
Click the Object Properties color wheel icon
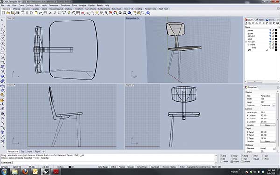click(x=115, y=13)
